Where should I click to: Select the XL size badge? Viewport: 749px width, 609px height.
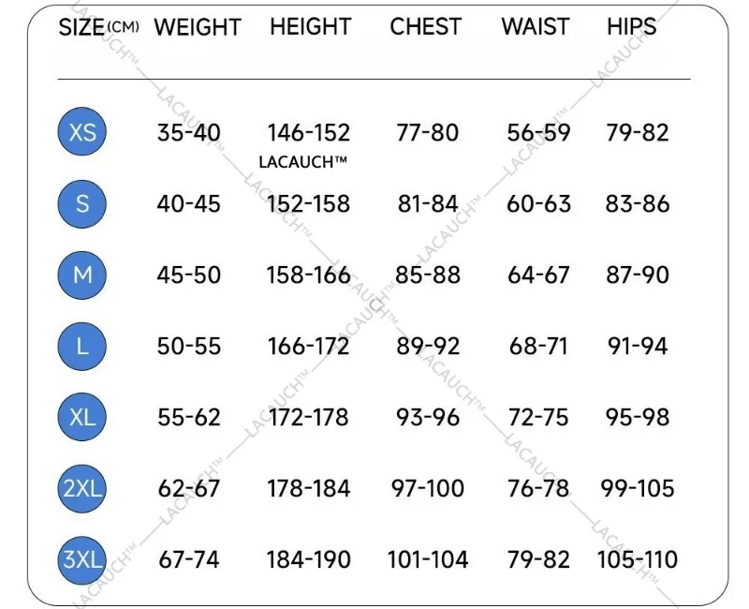click(x=82, y=417)
